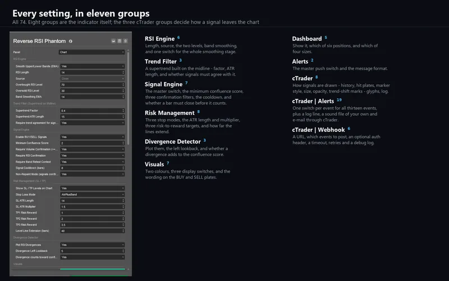Click the Minimum Confluence Score value field
Screen dimensions: 449x281
point(91,143)
